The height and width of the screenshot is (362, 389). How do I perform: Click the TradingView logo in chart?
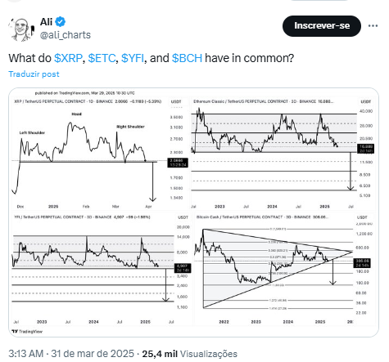click(x=27, y=332)
